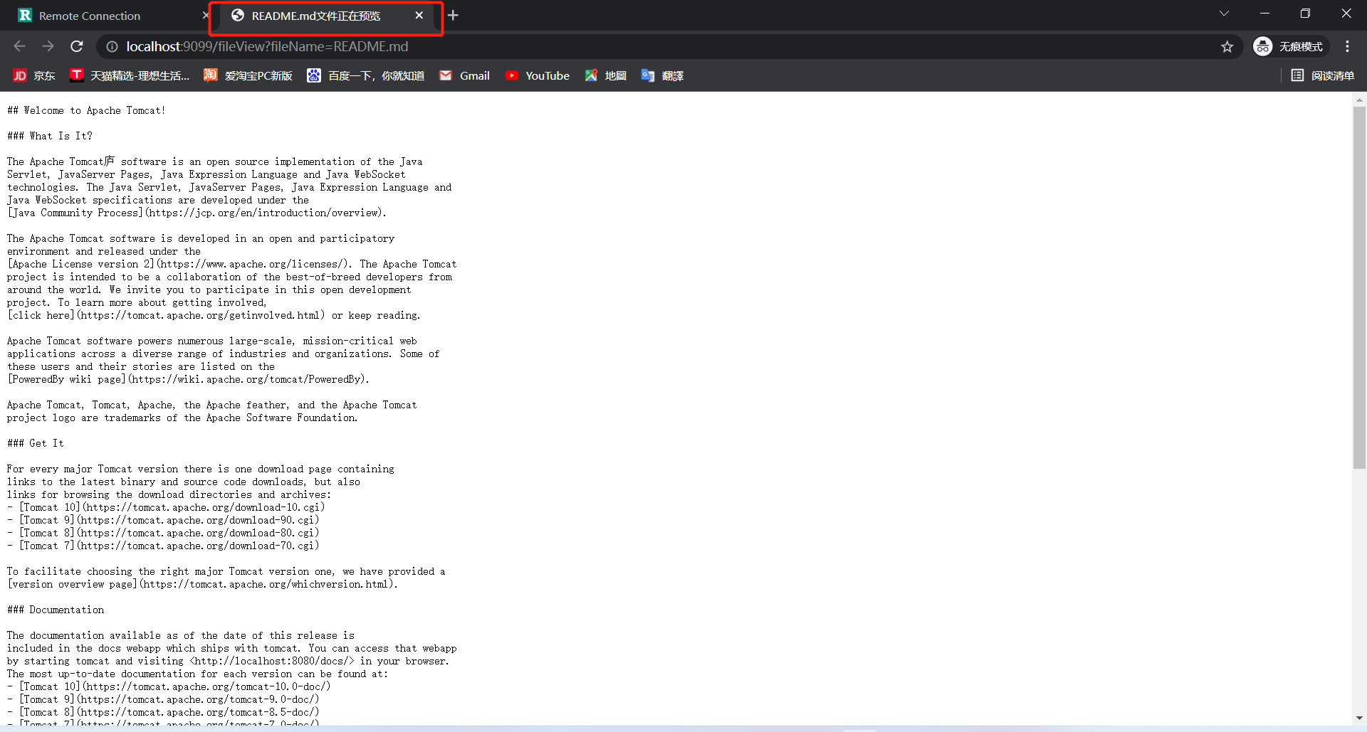Click the 'click here' getinvolved.html line
The image size is (1367, 732).
tap(214, 315)
